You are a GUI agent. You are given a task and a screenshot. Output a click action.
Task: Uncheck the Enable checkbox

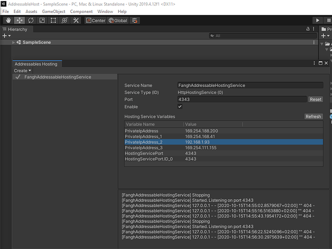[x=180, y=107]
